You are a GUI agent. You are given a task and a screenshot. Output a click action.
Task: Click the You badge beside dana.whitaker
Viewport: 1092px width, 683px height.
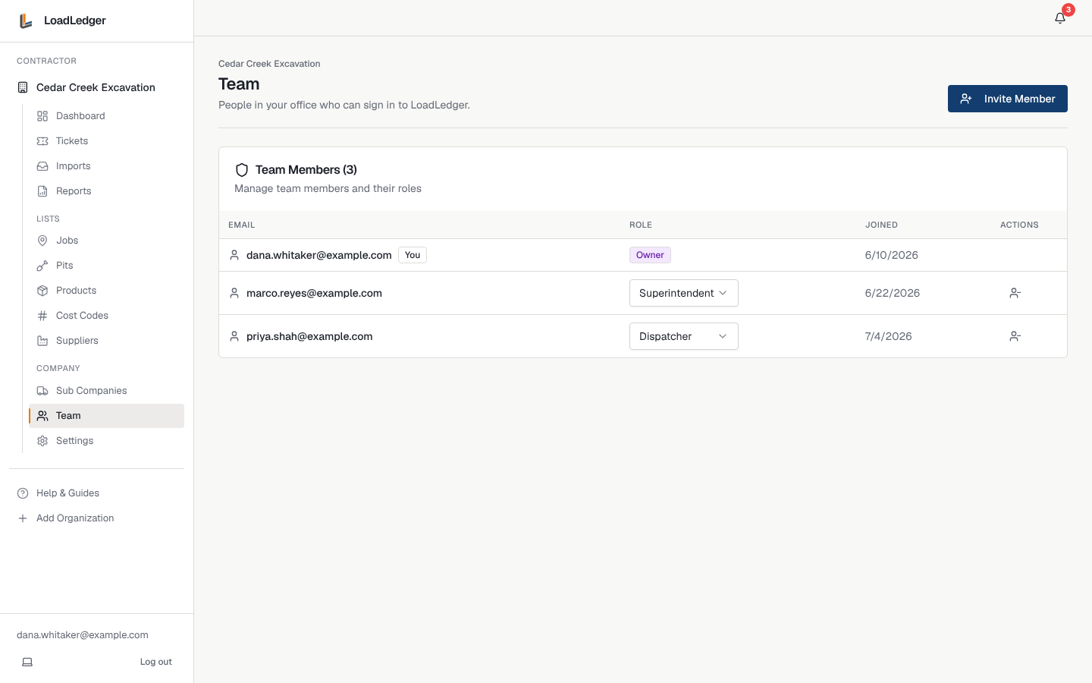click(413, 255)
